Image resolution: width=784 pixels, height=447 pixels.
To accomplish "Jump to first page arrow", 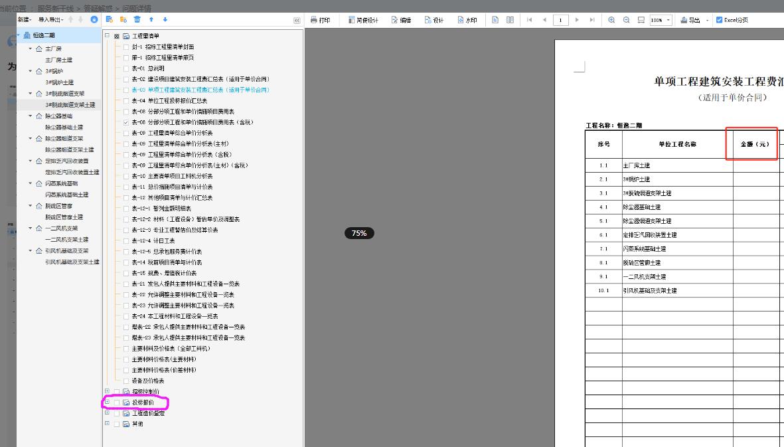I will coord(530,20).
